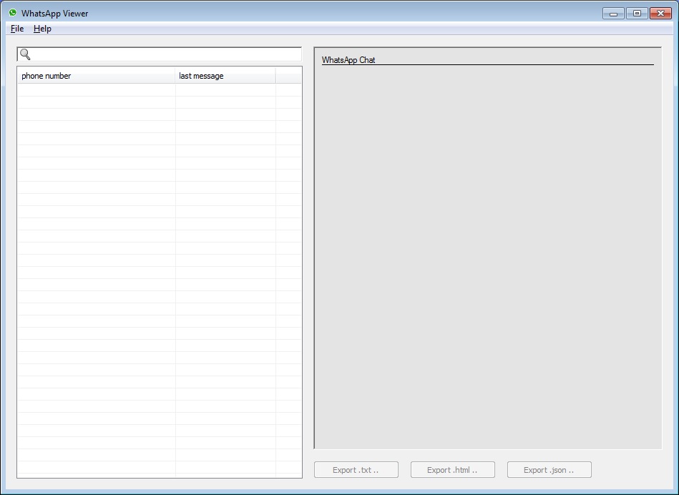Screen dimensions: 679x495
Task: Sort by the phone number column header
Action: click(x=96, y=76)
